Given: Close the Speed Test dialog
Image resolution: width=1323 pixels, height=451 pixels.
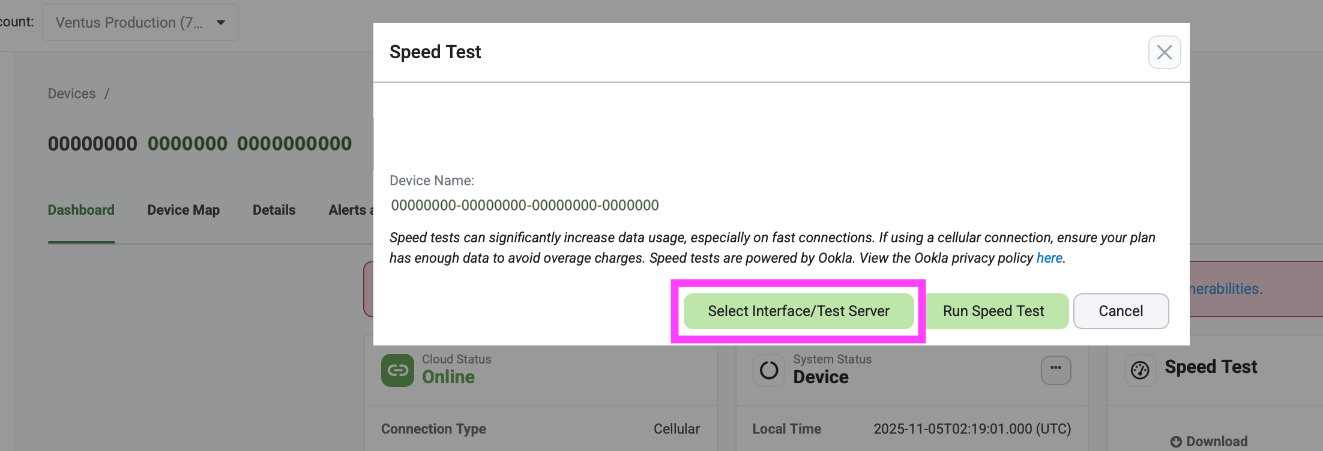Looking at the screenshot, I should pyautogui.click(x=1164, y=52).
